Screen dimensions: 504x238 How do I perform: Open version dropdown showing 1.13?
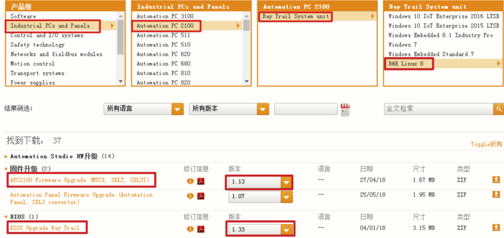tap(260, 182)
